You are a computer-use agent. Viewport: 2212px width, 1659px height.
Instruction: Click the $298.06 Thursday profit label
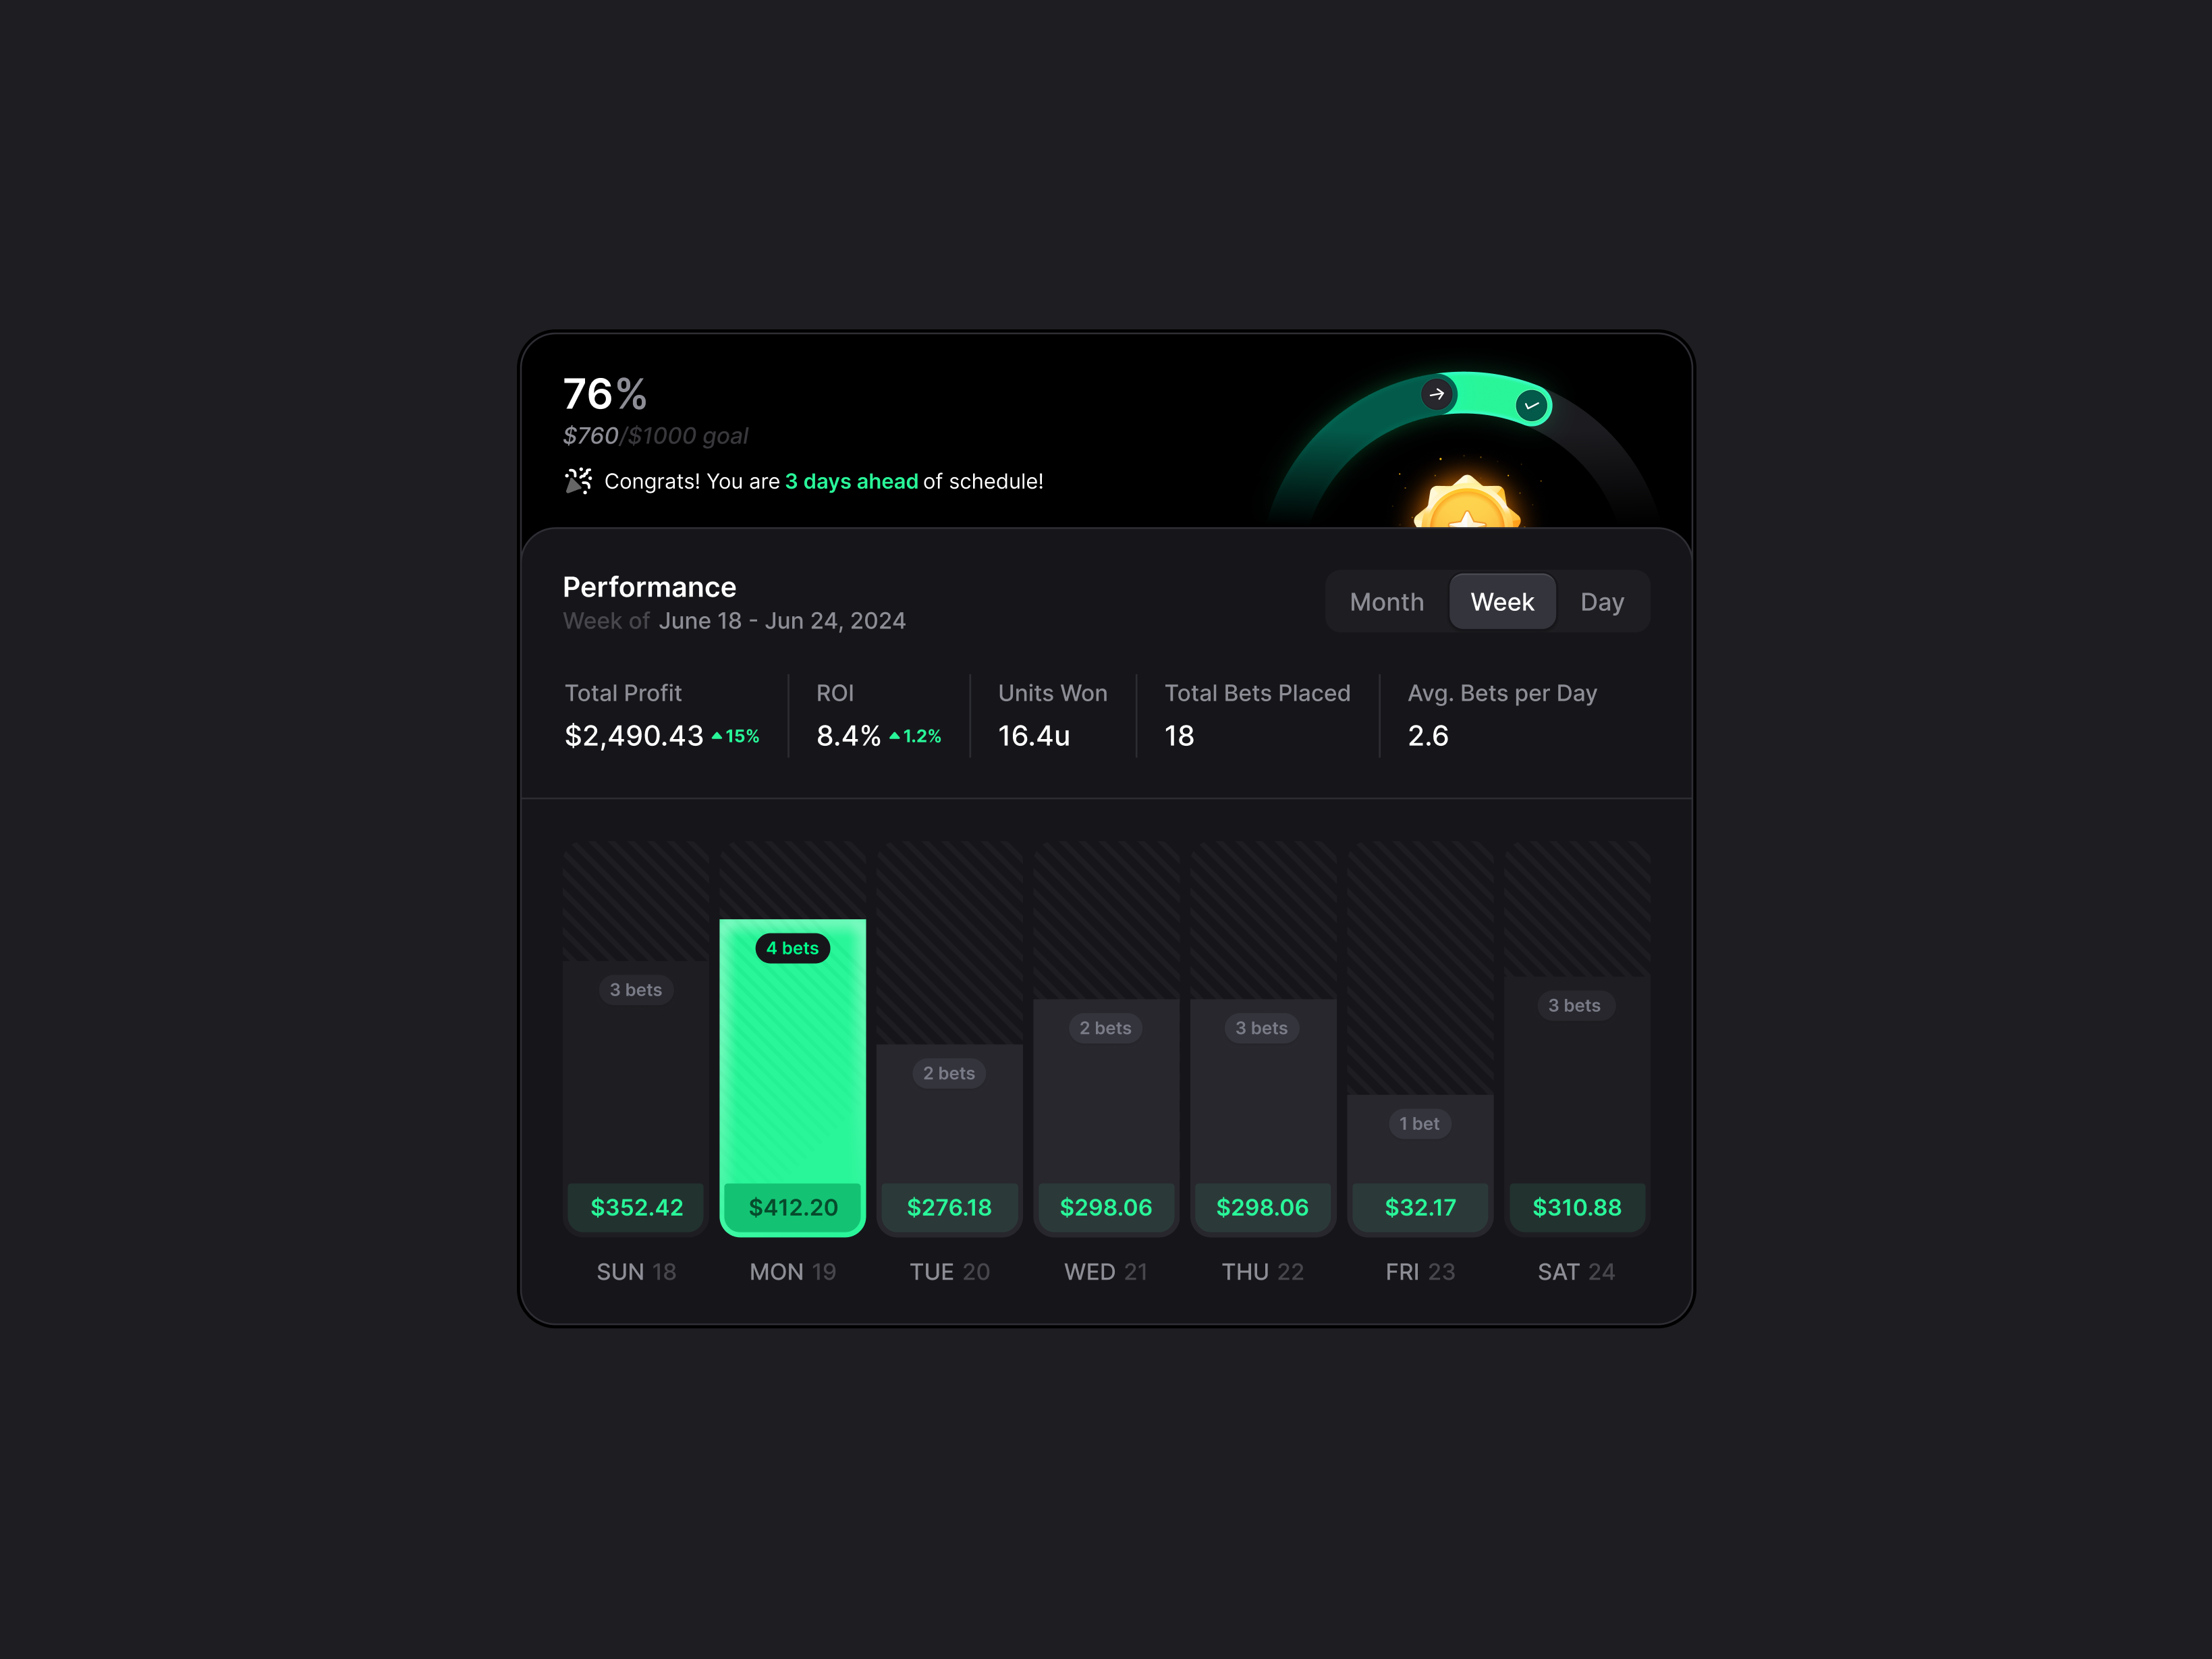click(1262, 1207)
